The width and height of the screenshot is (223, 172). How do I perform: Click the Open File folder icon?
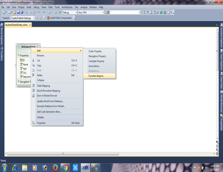[x=15, y=12]
